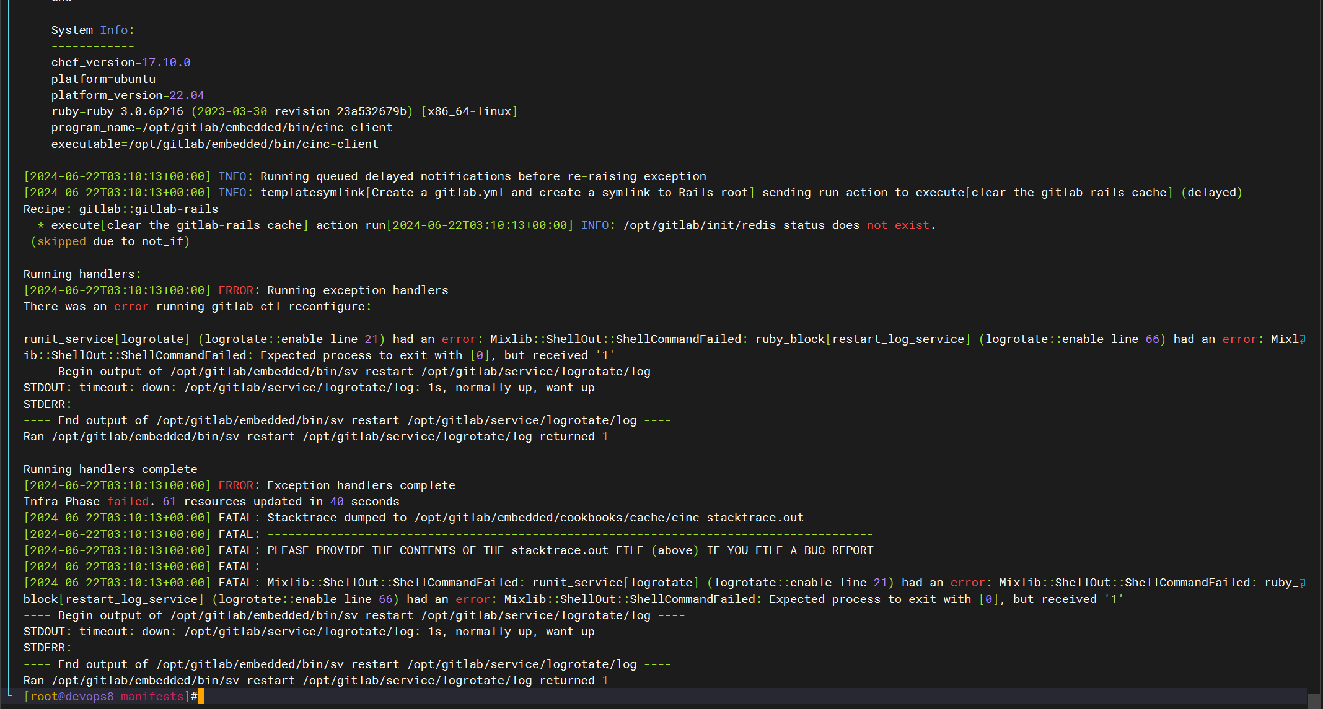Click '61' in '61 resources updated'
Image resolution: width=1323 pixels, height=709 pixels.
pos(169,502)
